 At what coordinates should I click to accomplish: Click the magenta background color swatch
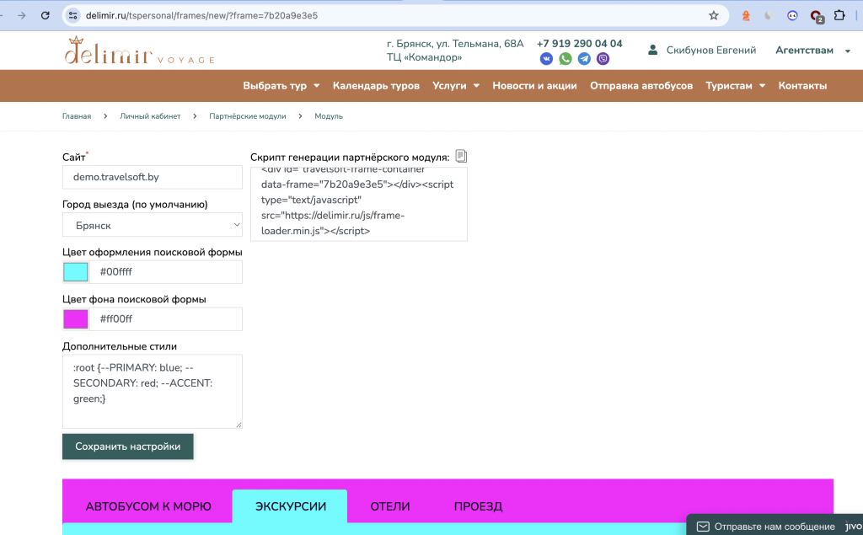coord(75,319)
